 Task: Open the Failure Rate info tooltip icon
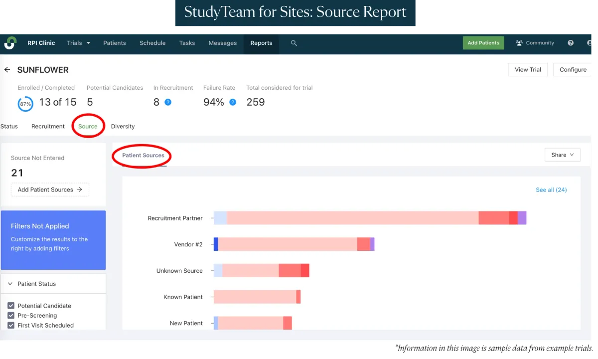(x=233, y=102)
